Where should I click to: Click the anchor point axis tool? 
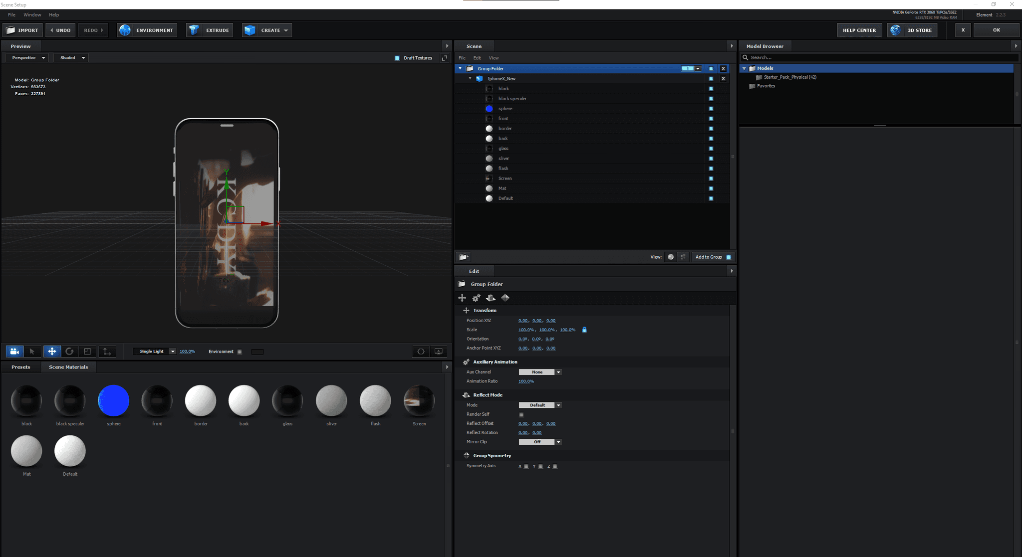(107, 352)
